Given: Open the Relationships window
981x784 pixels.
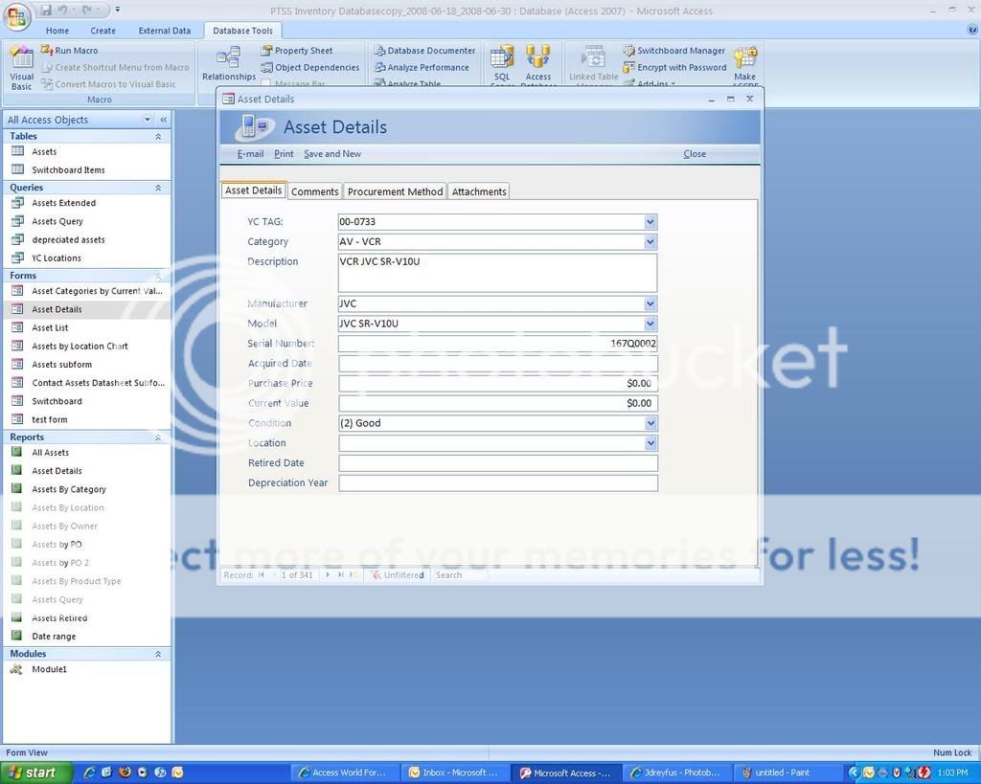Looking at the screenshot, I should [229, 64].
